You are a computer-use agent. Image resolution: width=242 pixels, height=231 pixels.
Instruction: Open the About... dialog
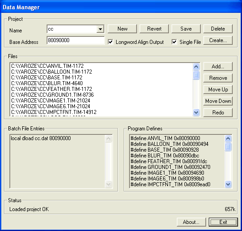click(191, 222)
